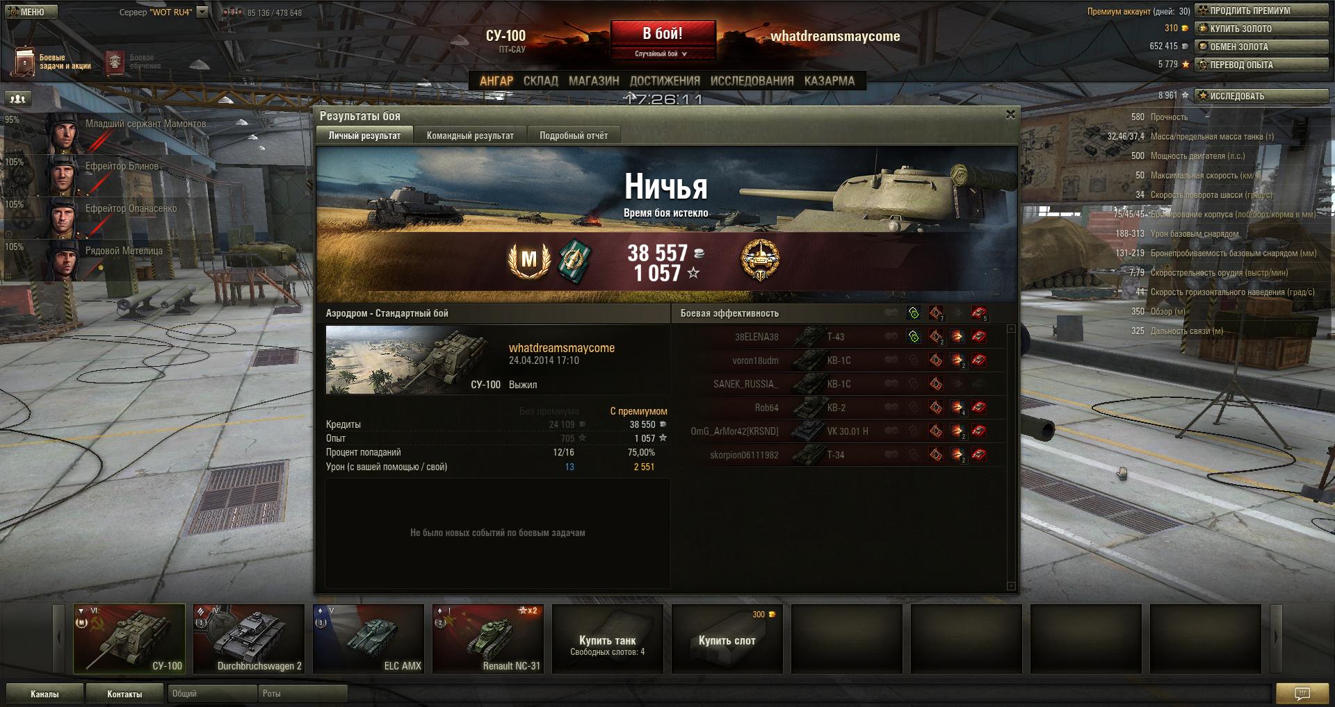Open the Боевые задачи и акции icon
This screenshot has width=1335, height=707.
[25, 62]
